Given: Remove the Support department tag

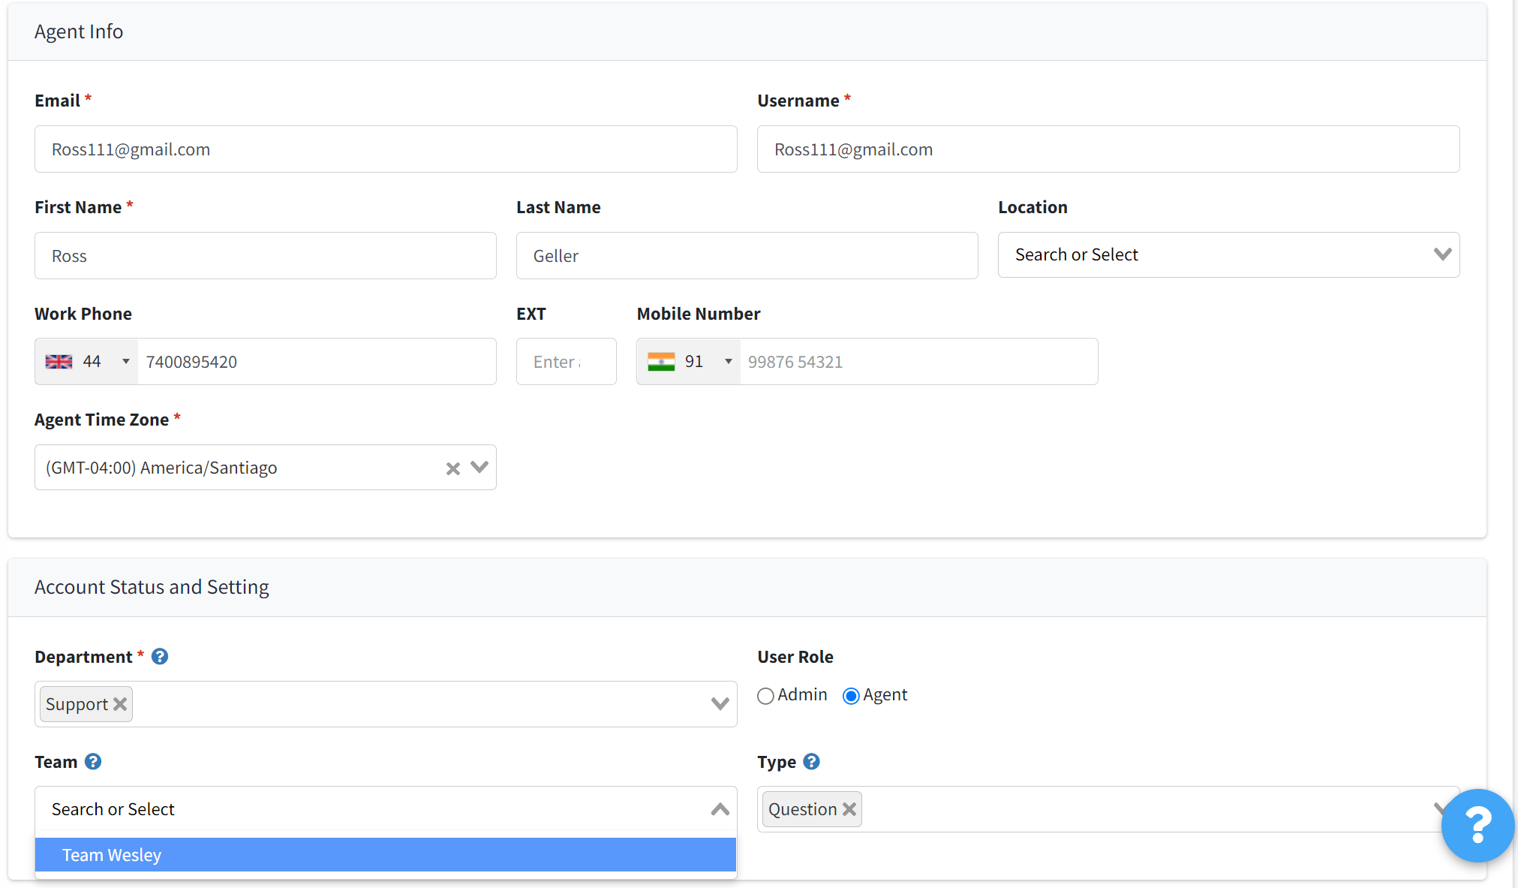Looking at the screenshot, I should click(x=119, y=703).
